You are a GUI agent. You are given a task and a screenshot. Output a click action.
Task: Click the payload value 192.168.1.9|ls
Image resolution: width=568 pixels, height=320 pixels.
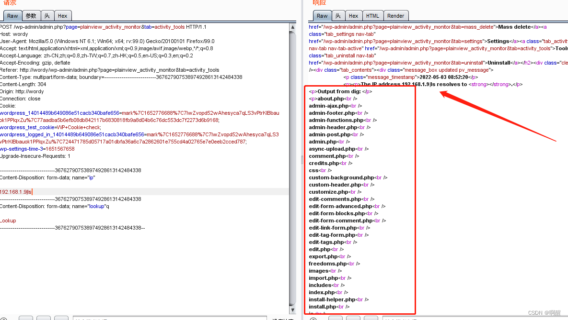16,192
